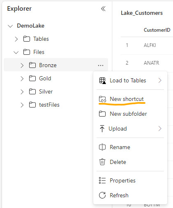Viewport: 173px width, 208px height.
Task: Click the Rename cursor icon
Action: point(102,147)
